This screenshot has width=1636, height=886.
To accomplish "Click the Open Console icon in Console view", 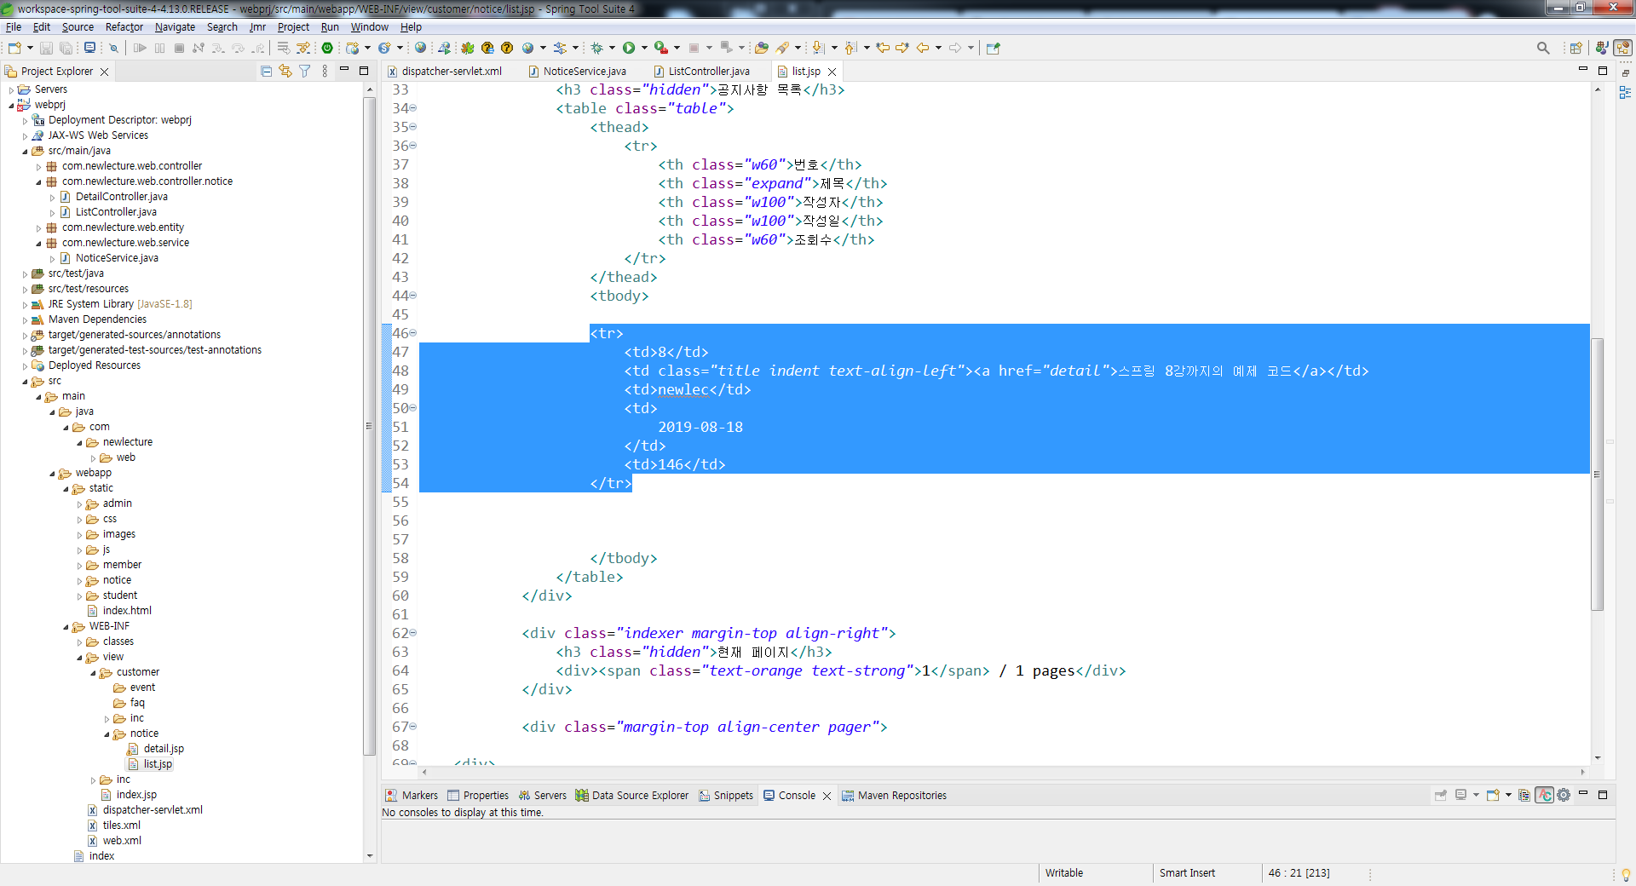I will [x=1494, y=795].
